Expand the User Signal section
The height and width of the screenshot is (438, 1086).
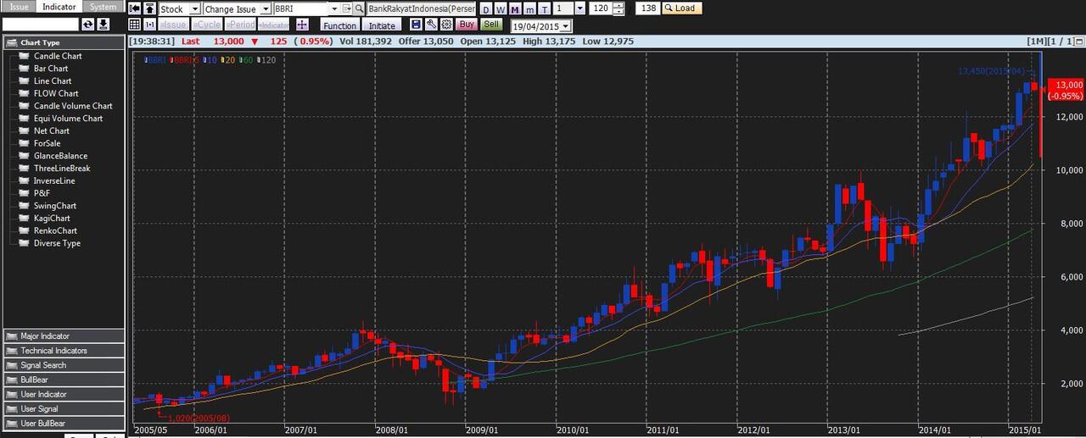coord(64,408)
